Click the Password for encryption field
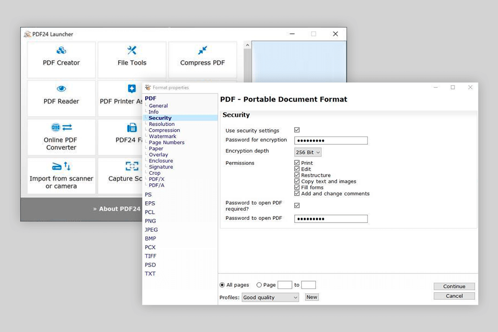The image size is (498, 332). pyautogui.click(x=331, y=141)
